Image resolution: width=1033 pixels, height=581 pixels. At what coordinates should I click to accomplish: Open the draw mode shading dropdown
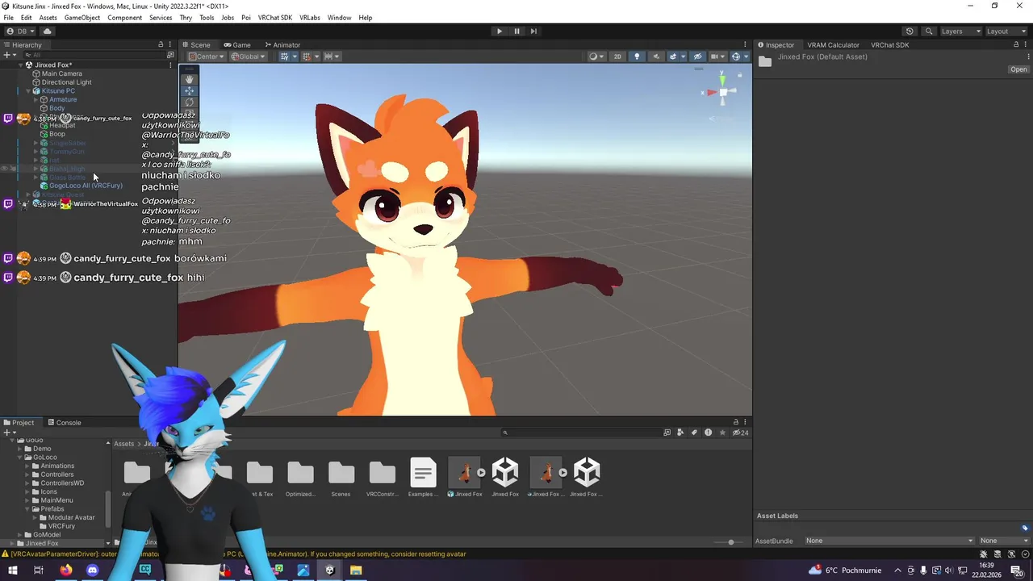(x=596, y=56)
